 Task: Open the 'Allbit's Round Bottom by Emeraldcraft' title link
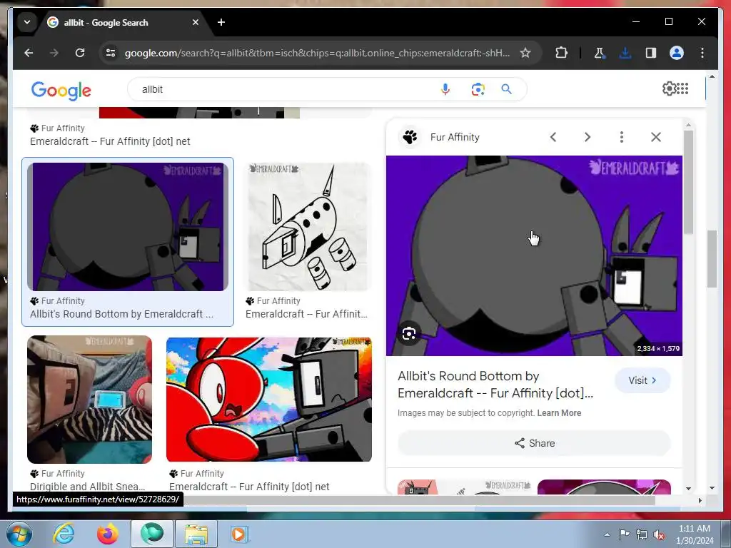coord(495,385)
